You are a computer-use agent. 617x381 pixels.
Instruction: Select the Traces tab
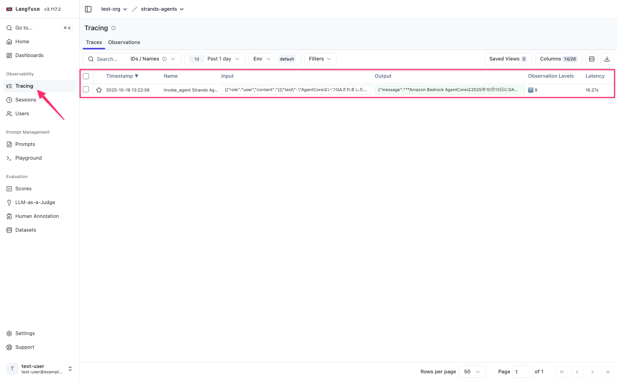94,43
